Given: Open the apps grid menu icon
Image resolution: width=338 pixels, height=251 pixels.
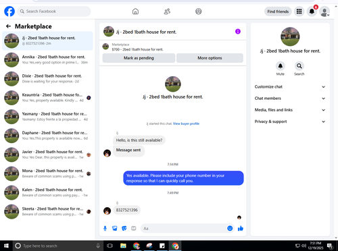Looking at the screenshot, I should tap(299, 11).
